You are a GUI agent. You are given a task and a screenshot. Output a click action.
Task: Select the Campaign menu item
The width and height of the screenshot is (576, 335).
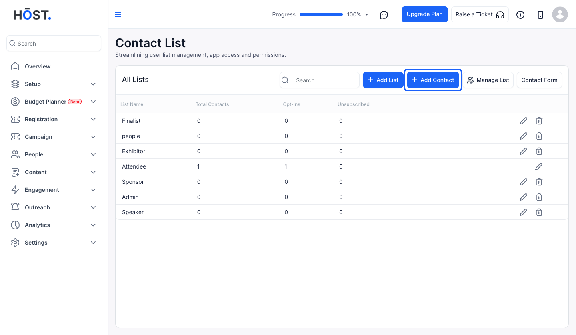(54, 137)
